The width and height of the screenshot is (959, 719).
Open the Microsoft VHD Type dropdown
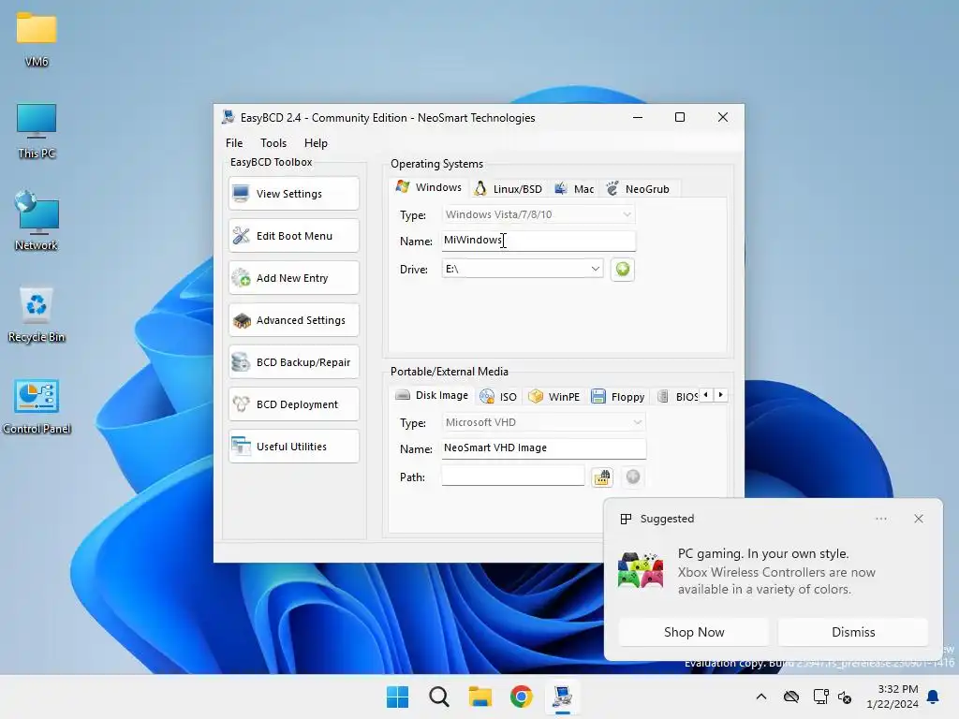tap(544, 422)
